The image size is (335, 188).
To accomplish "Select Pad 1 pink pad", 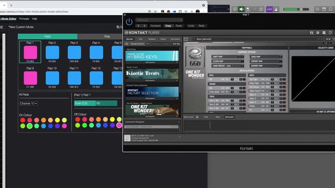I will tap(30, 52).
